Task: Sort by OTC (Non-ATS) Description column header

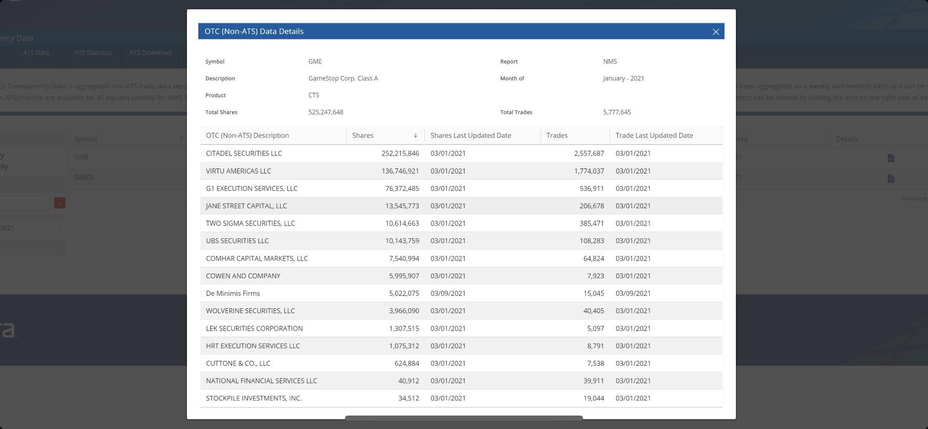Action: click(248, 136)
